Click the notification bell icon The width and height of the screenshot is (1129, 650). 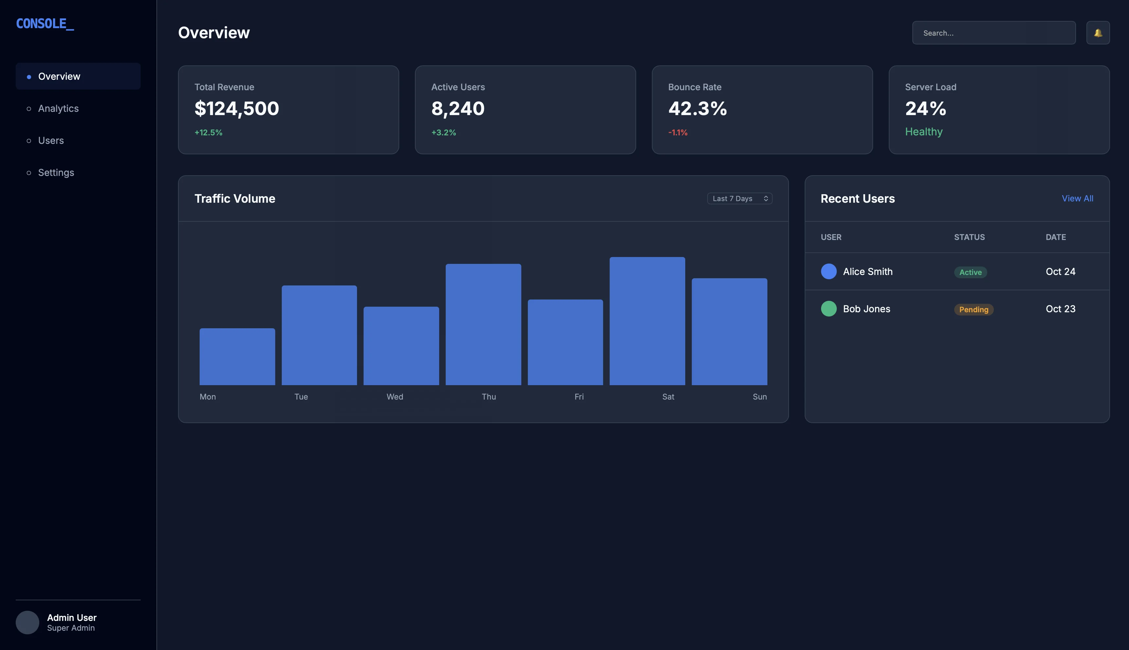click(x=1098, y=33)
